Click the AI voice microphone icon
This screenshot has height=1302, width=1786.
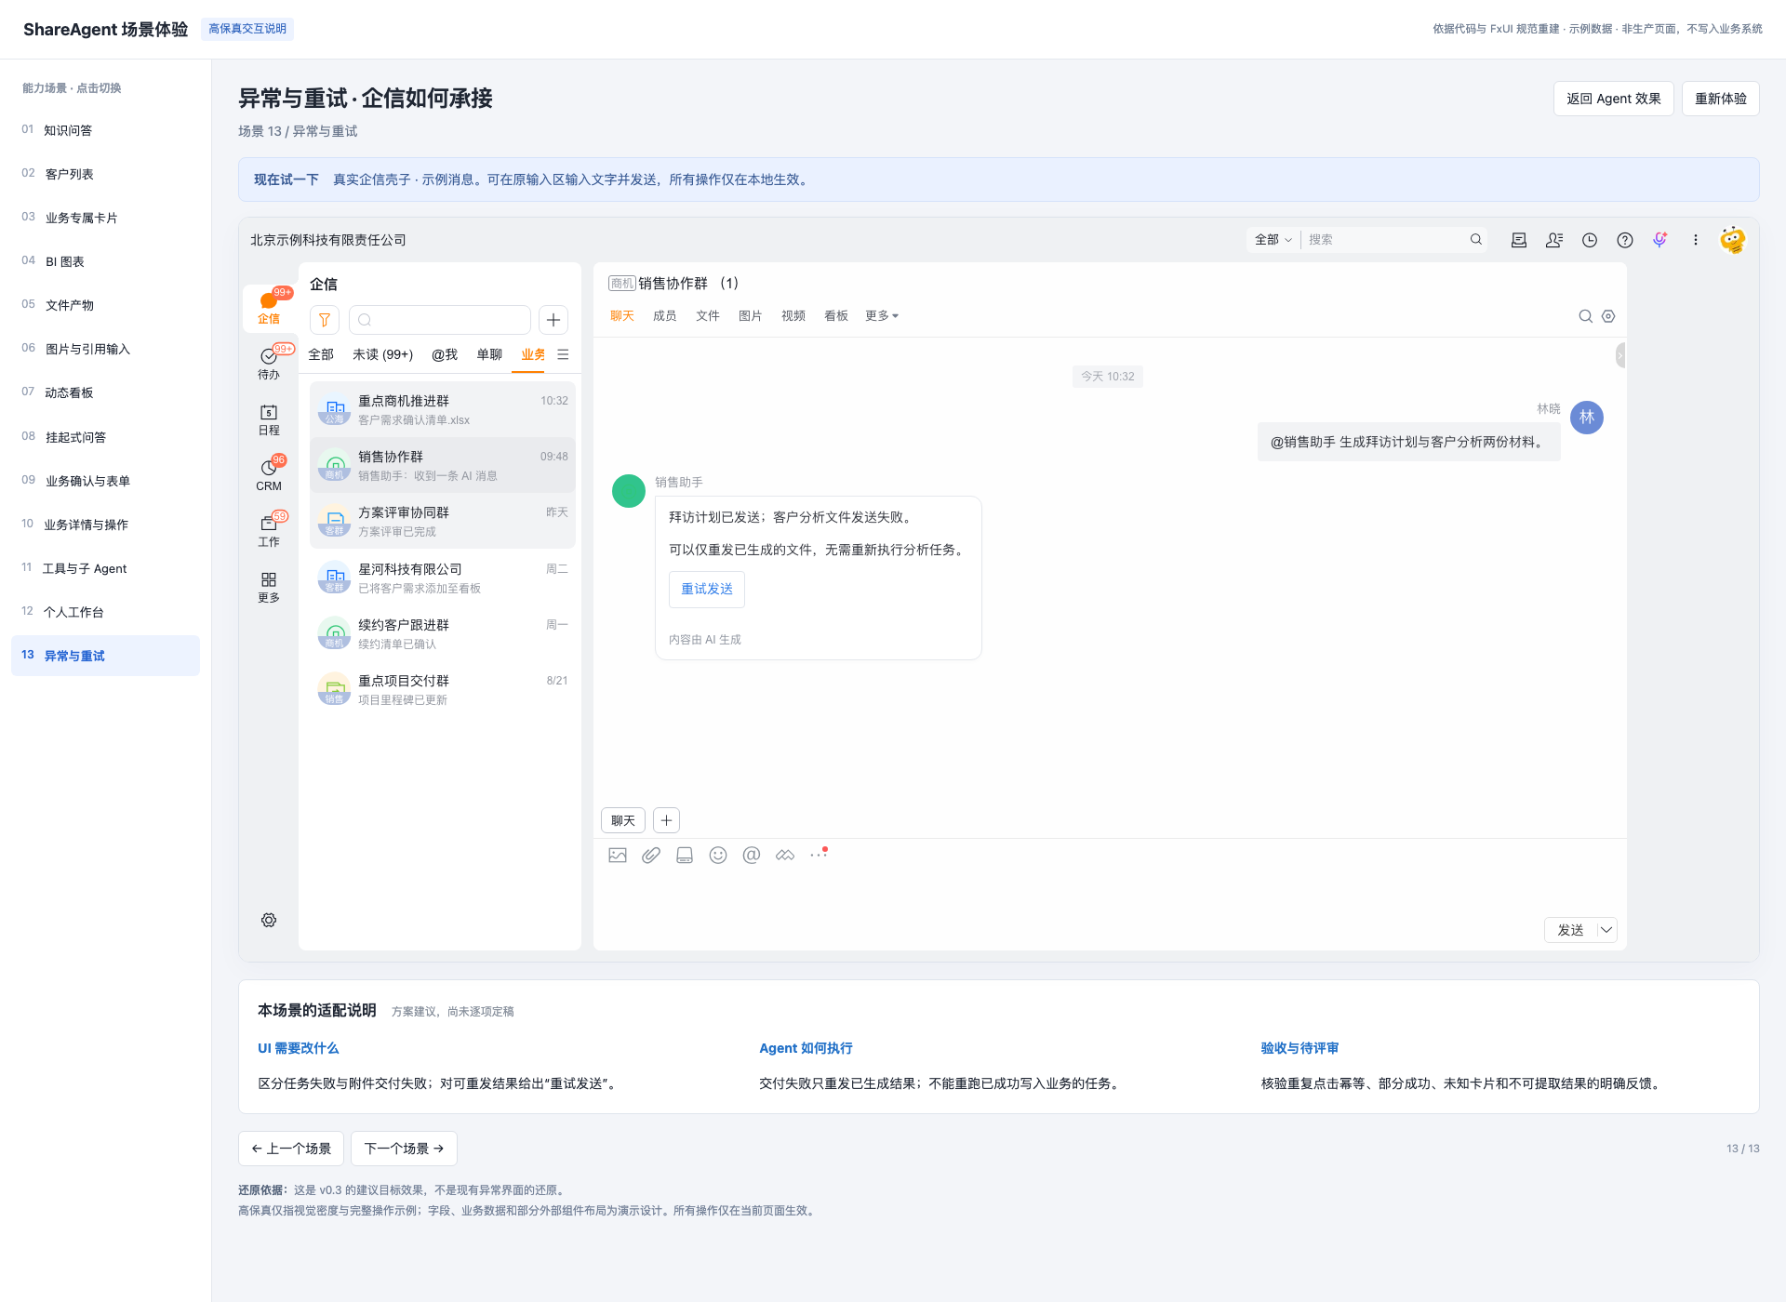[x=1660, y=240]
